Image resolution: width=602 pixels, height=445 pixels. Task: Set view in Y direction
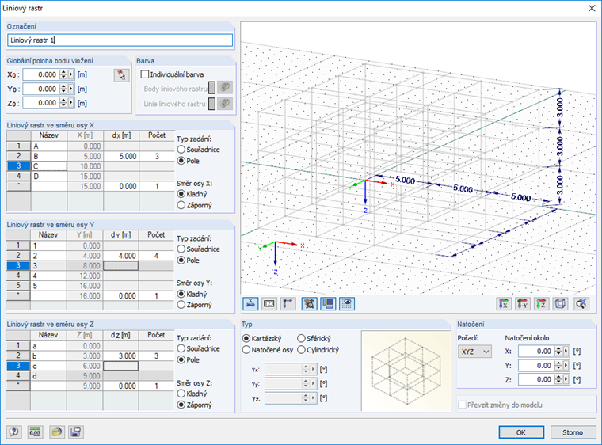[x=522, y=304]
